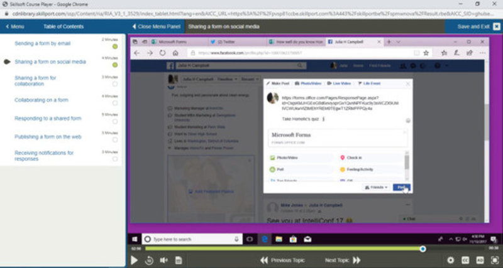Screen dimensions: 503x268
Task: Click the X icon beside Save and Exit
Action: 497,26
